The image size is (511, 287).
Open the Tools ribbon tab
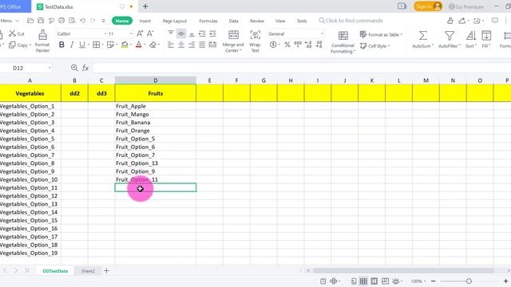pyautogui.click(x=302, y=21)
